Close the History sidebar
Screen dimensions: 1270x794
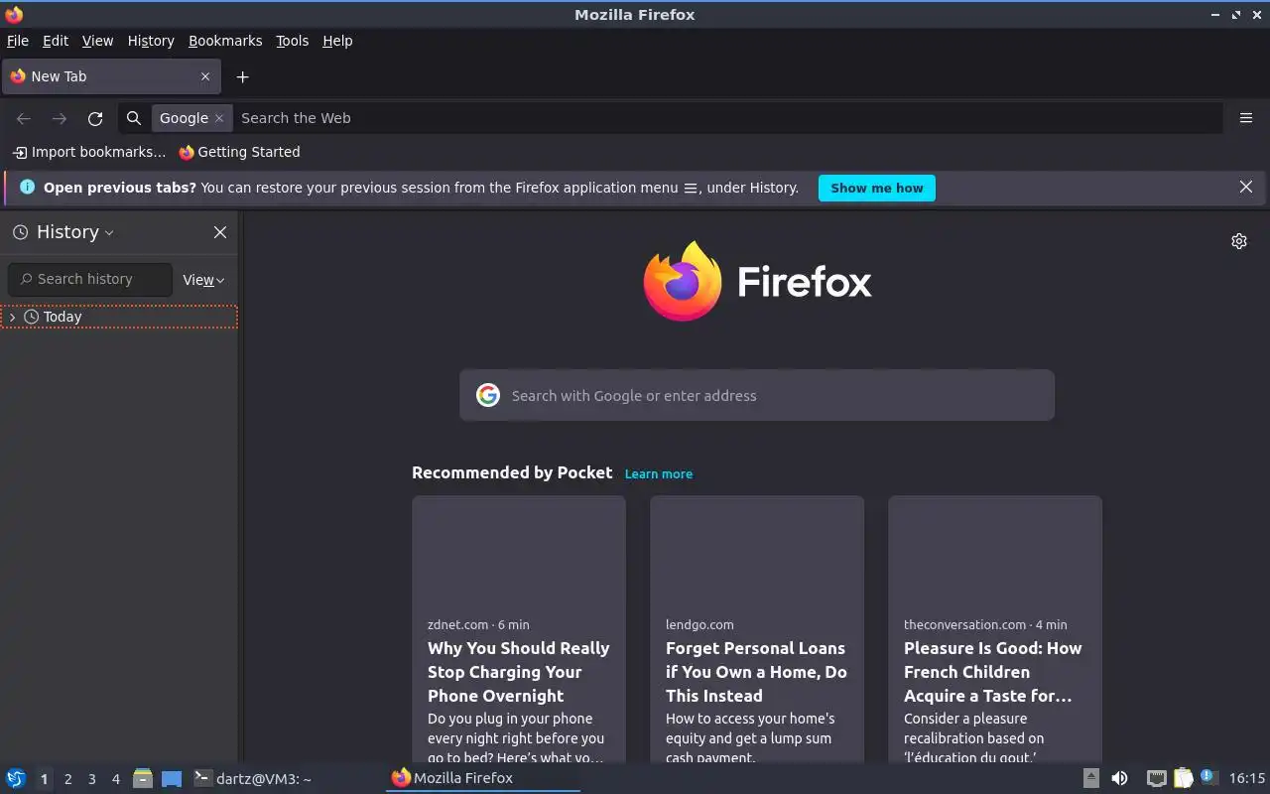(220, 232)
